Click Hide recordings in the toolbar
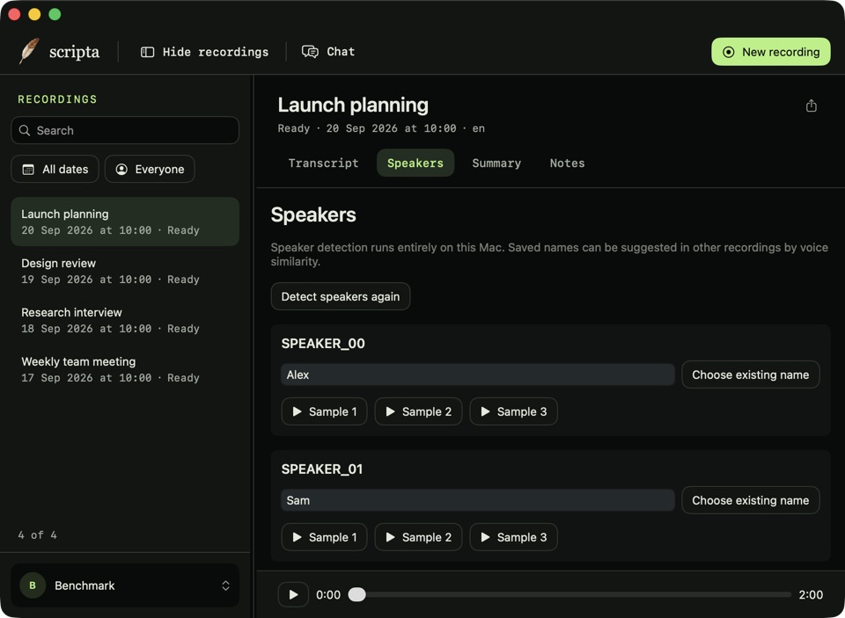The image size is (845, 618). tap(204, 52)
